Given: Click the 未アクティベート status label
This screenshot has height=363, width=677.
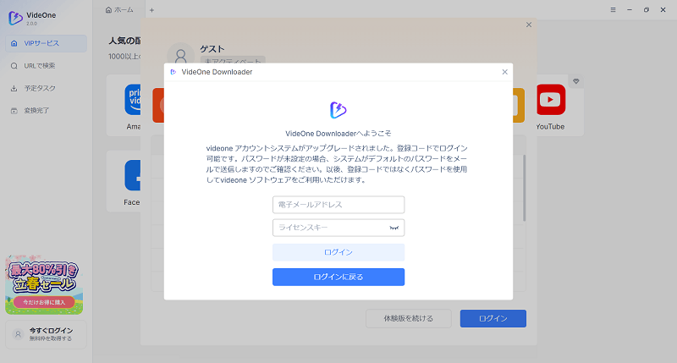Looking at the screenshot, I should [x=233, y=61].
